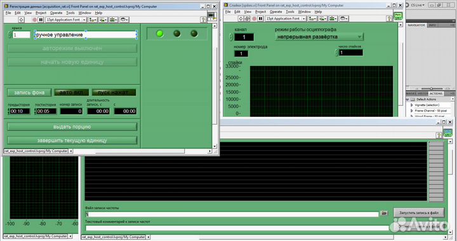
Task: Click the 'ручное управление' text field
Action: click(x=86, y=35)
